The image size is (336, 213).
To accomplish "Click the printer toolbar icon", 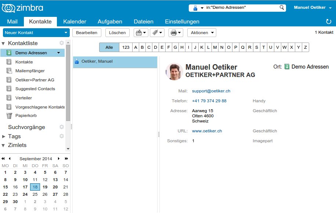I will point(174,33).
